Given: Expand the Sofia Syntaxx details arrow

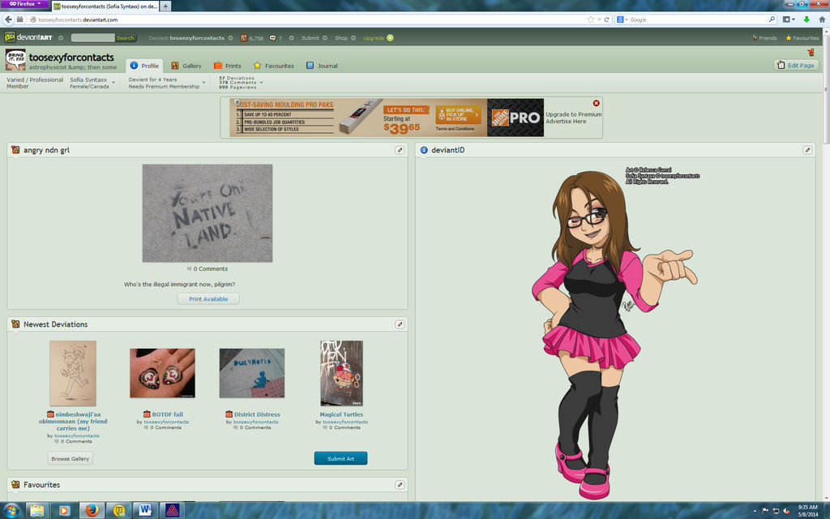Looking at the screenshot, I should [113, 83].
